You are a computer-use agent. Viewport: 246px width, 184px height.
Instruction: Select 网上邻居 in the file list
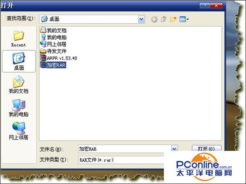(56, 44)
